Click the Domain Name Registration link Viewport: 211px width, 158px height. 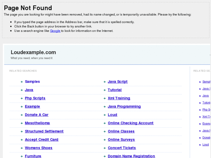pos(131,156)
